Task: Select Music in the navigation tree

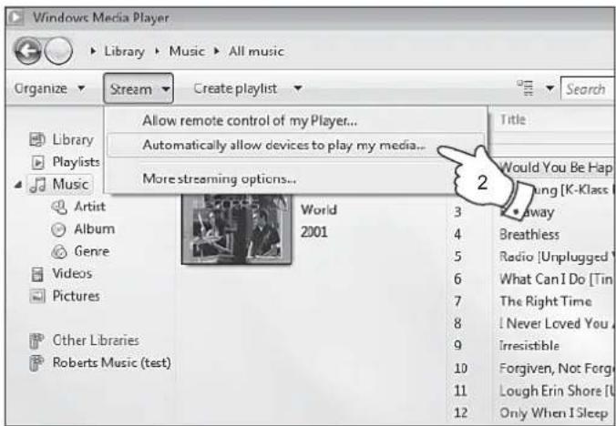Action: (x=70, y=185)
